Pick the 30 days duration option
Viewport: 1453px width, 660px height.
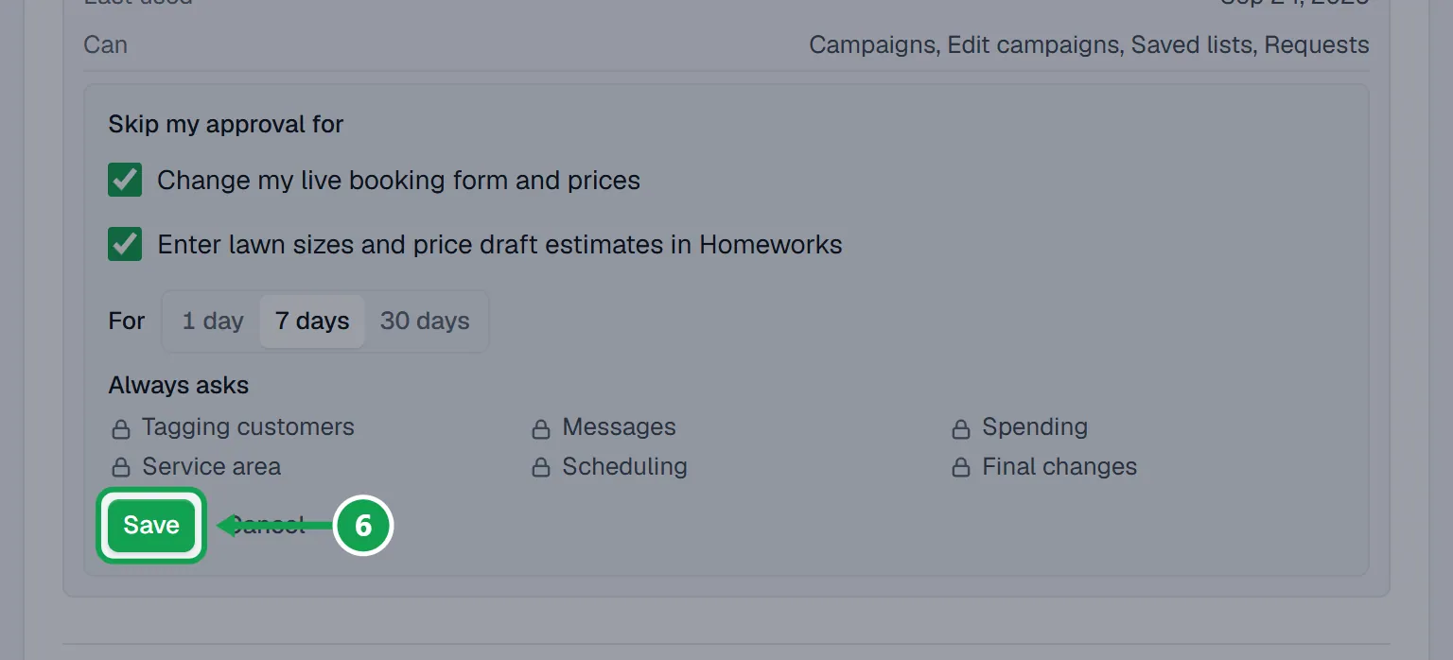pos(425,321)
